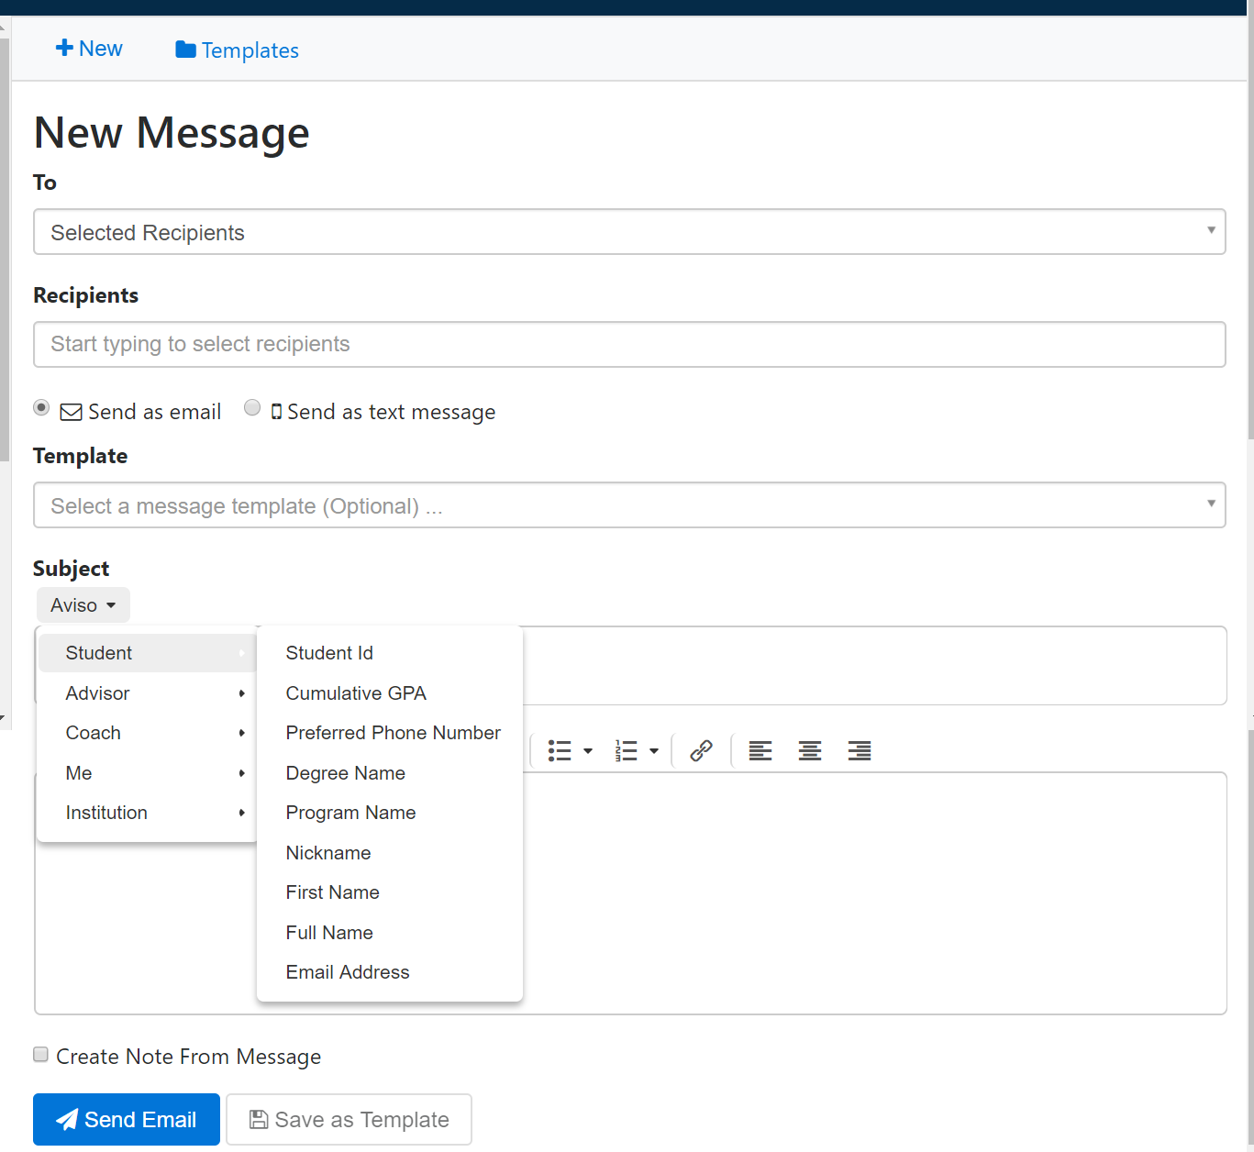Insert Cumulative GPA merge field
Viewport: 1254px width, 1152px height.
(390, 693)
